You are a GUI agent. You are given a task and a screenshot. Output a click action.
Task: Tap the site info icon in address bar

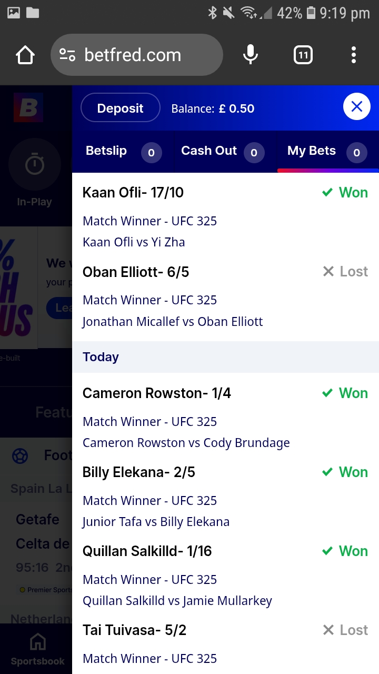[x=67, y=55]
